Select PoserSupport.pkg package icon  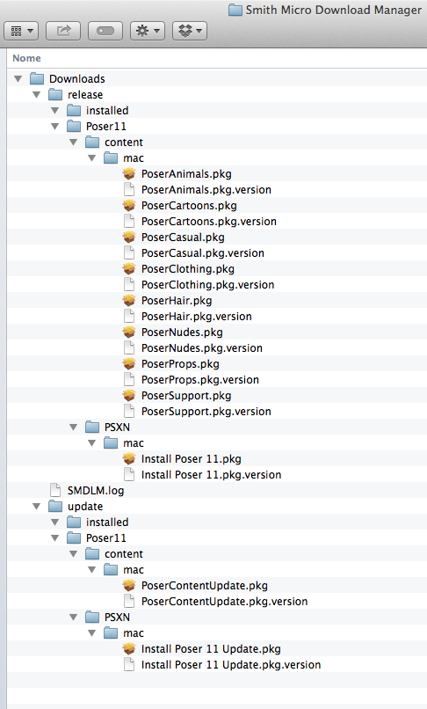click(129, 395)
